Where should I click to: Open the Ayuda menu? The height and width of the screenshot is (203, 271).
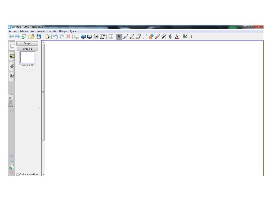click(73, 31)
